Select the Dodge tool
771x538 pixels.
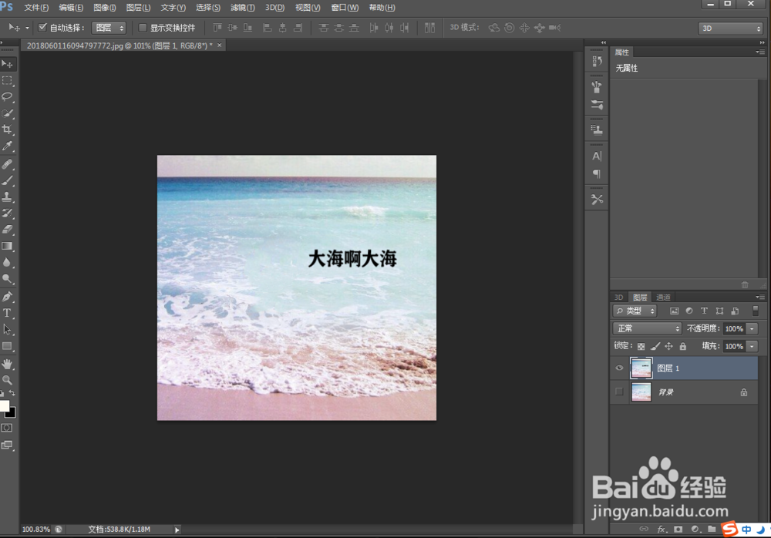pyautogui.click(x=8, y=278)
